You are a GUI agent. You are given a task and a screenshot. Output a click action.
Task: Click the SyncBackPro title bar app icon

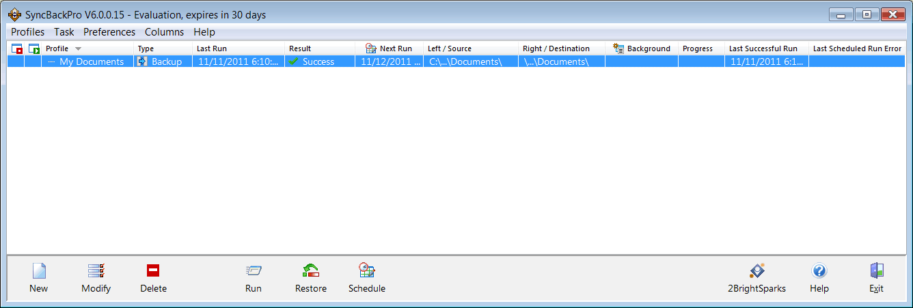tap(13, 14)
